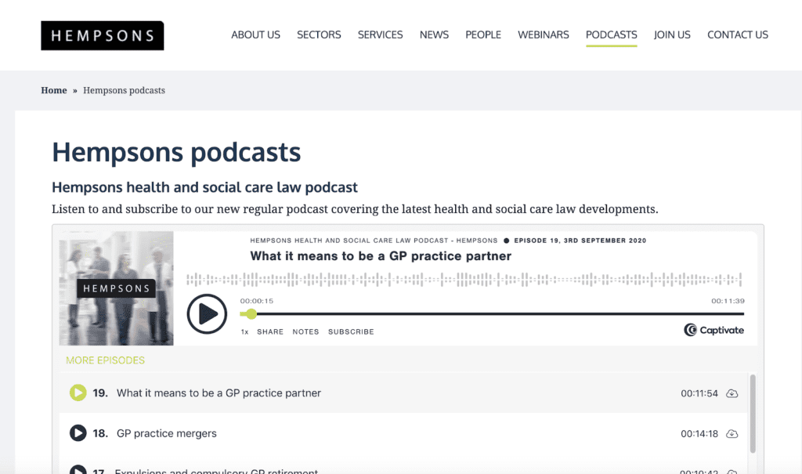Download episode 18 via cloud icon
Viewport: 802px width, 474px height.
coord(732,433)
